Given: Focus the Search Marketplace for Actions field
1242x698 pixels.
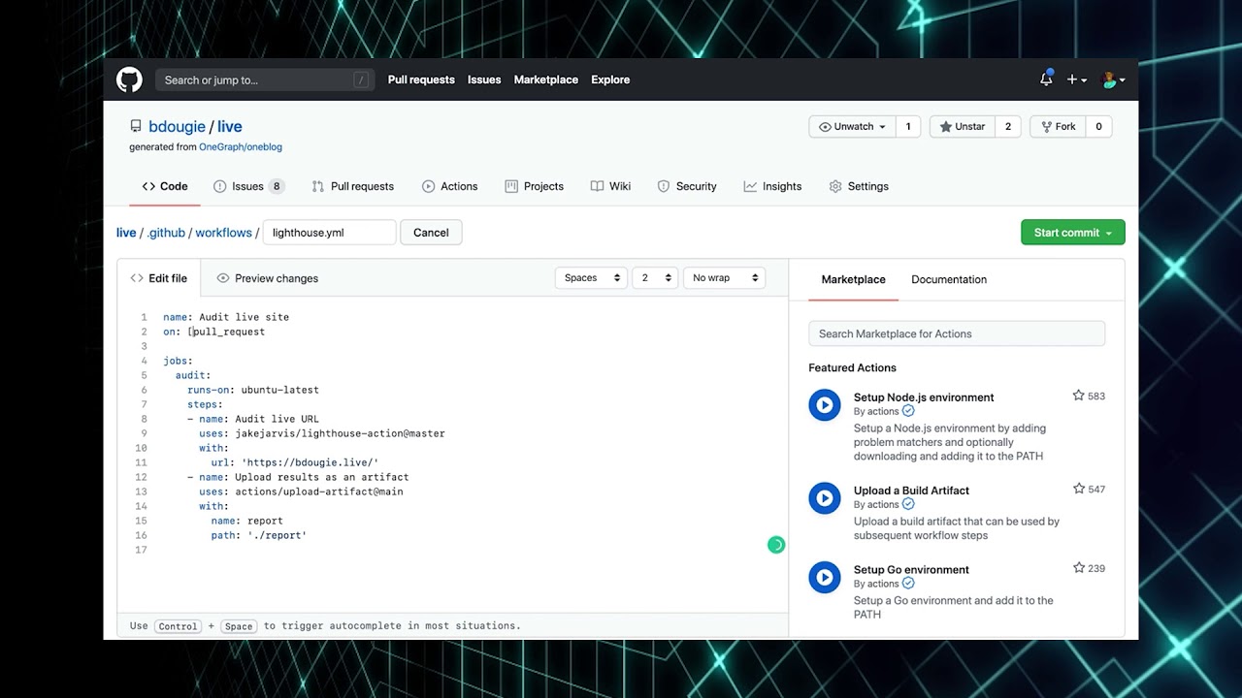Looking at the screenshot, I should (x=957, y=333).
